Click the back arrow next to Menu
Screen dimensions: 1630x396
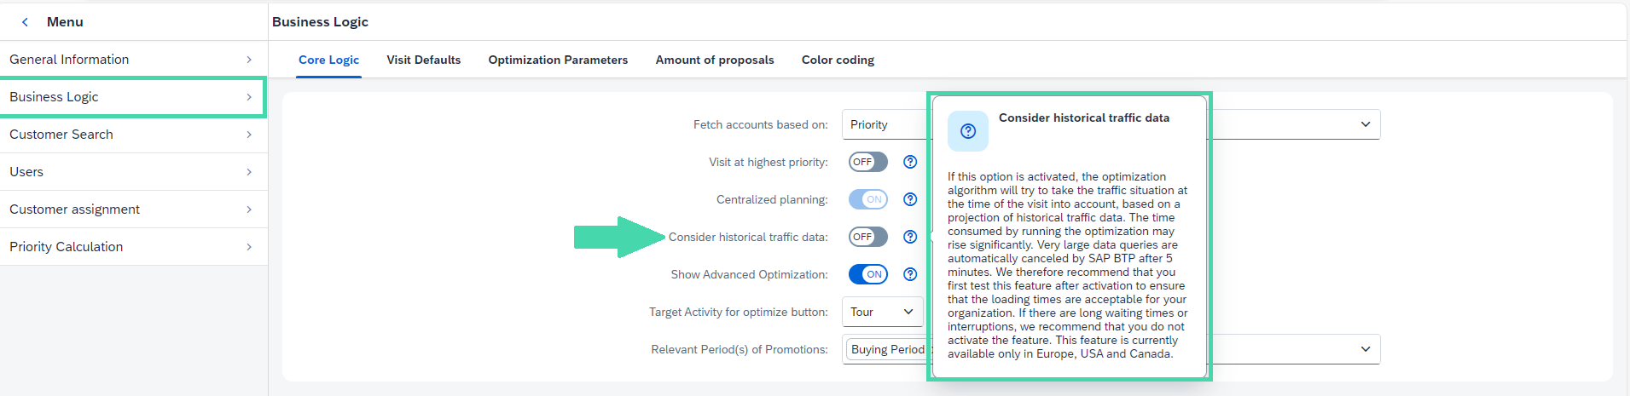(25, 22)
